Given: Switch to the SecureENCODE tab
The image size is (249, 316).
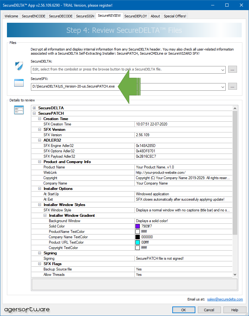Looking at the screenshot, I should point(33,16).
